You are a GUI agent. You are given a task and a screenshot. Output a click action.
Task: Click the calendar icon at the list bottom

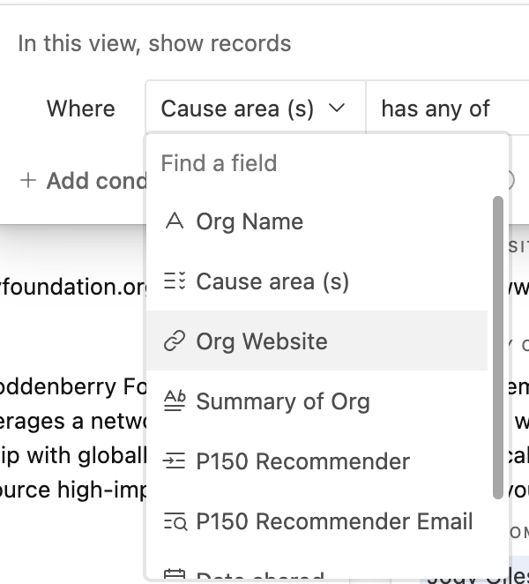coord(175,574)
